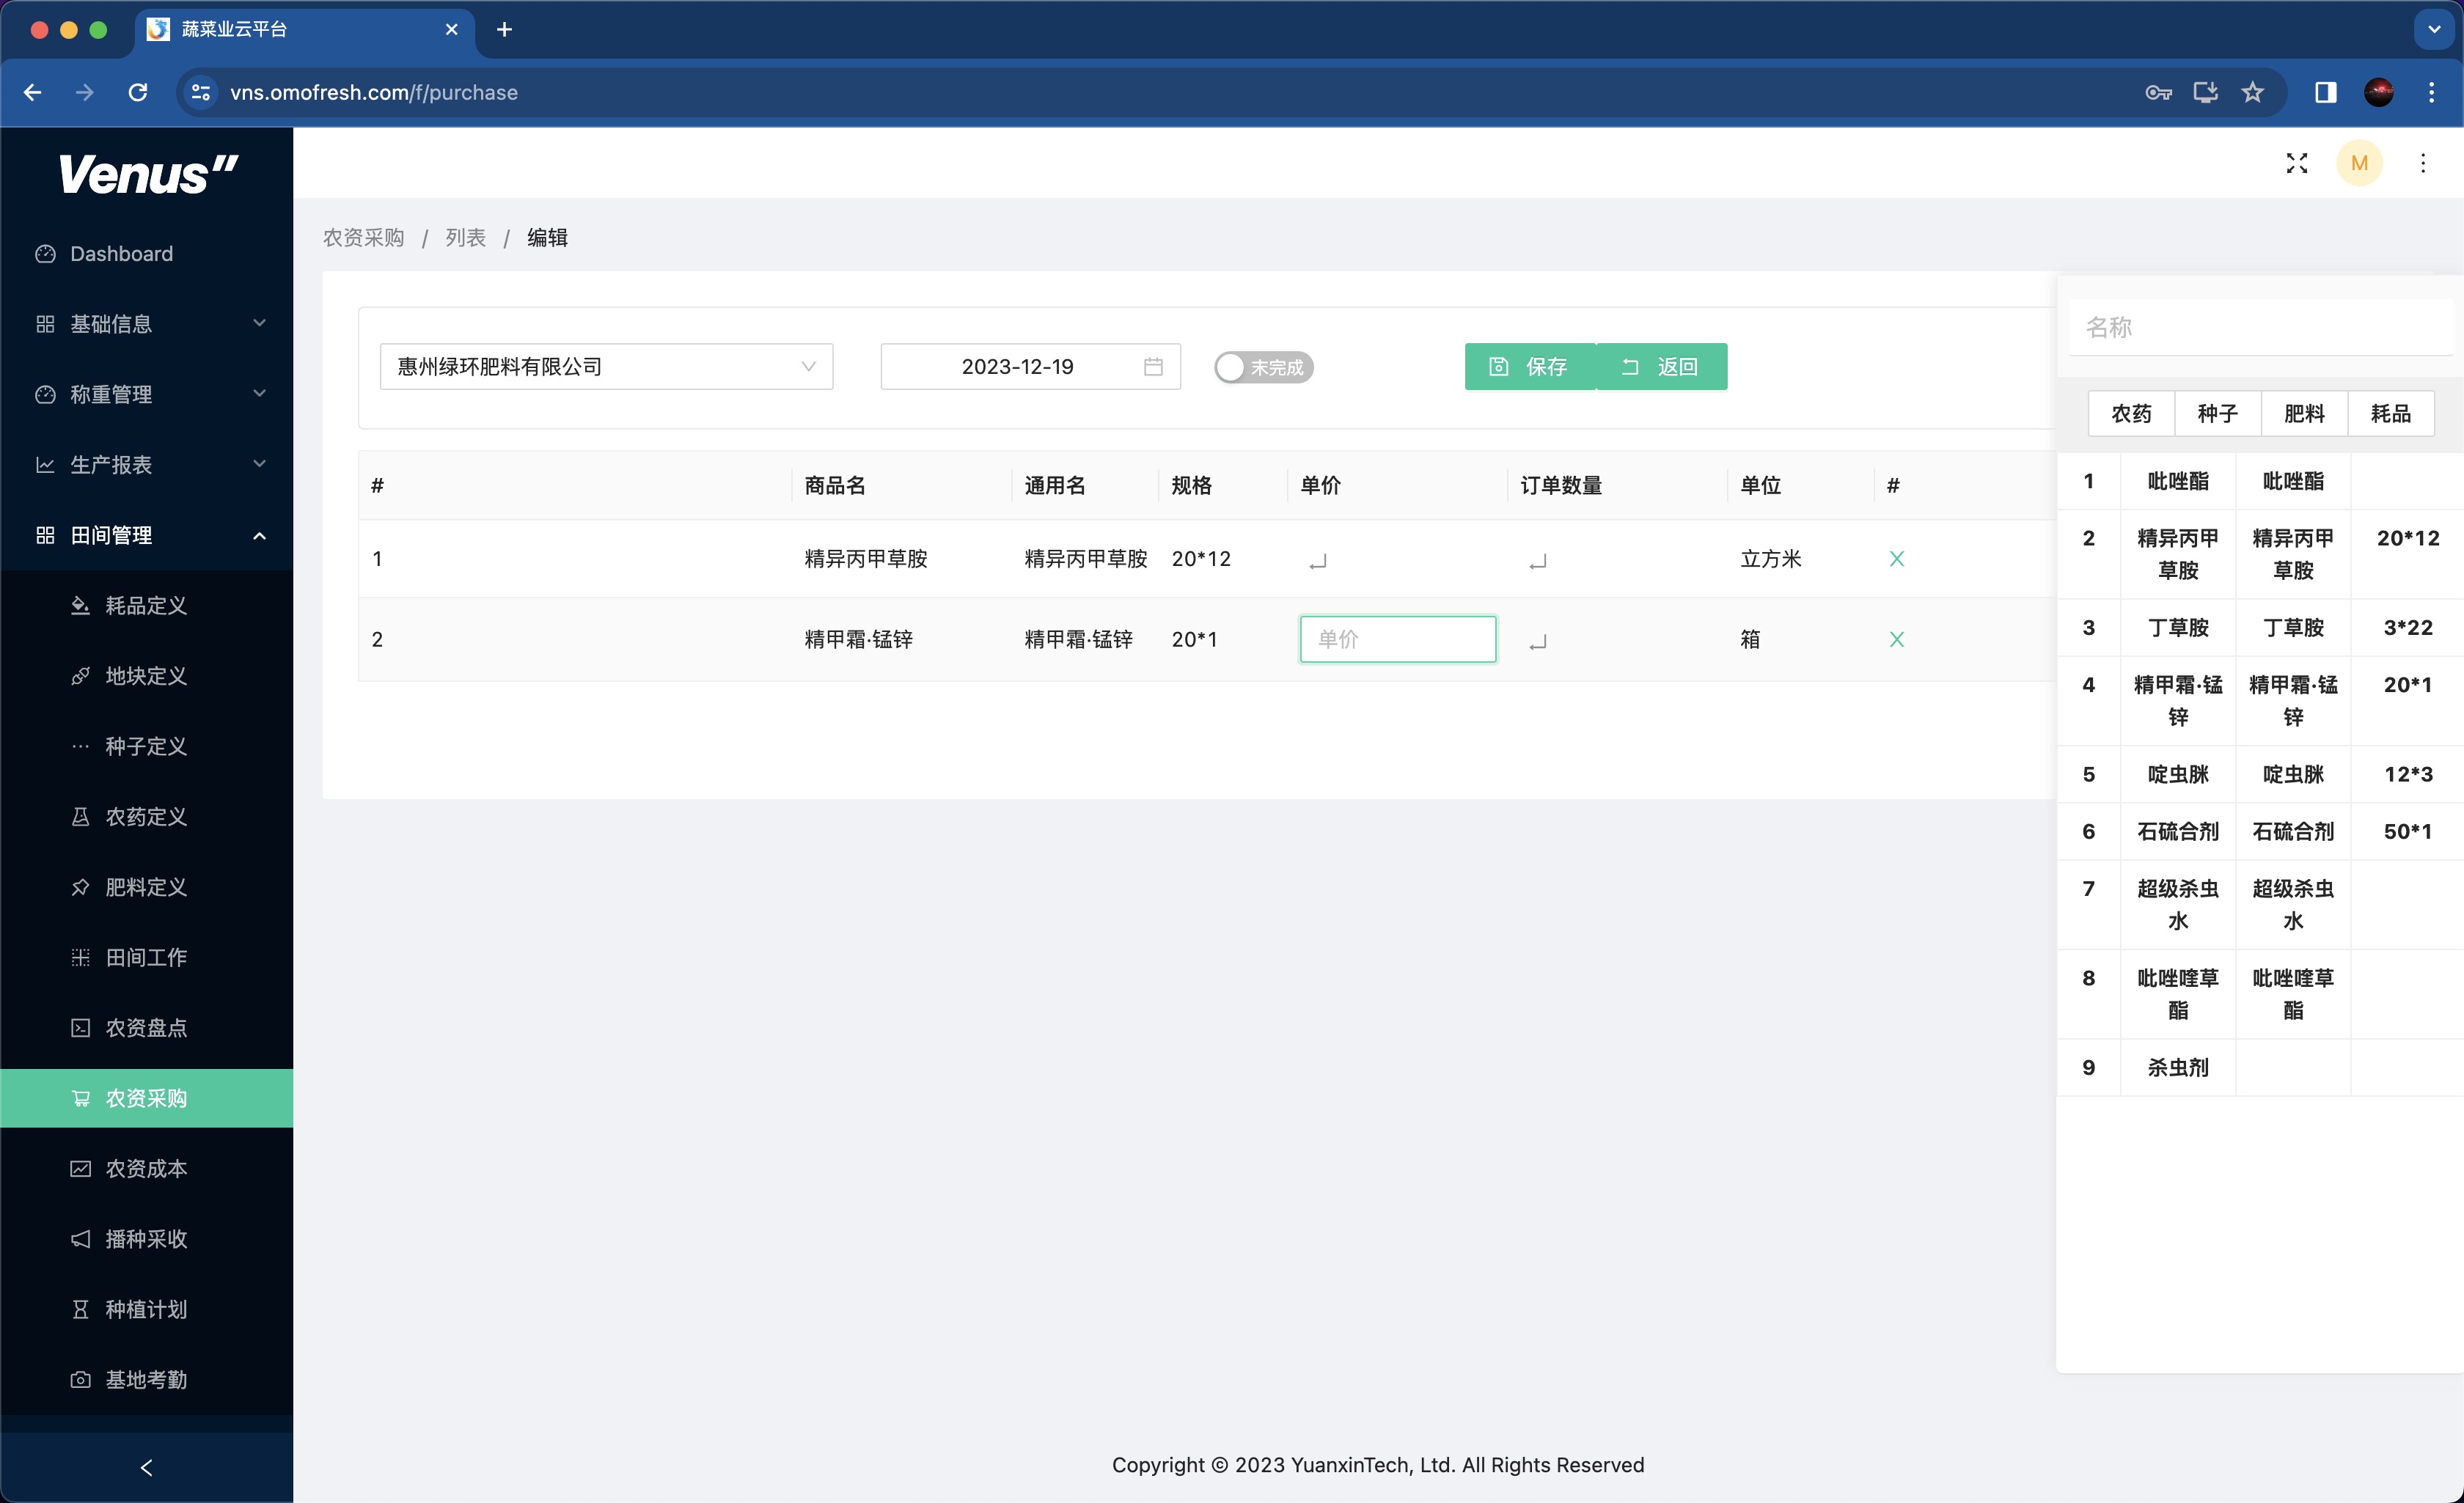Focus the 单价 input in row 2
Screen dimensions: 2464x1503
click(x=1397, y=639)
